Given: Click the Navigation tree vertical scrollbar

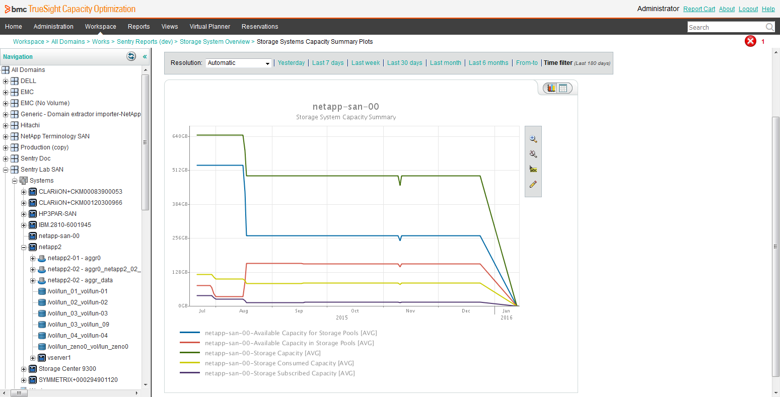Looking at the screenshot, I should click(146, 142).
